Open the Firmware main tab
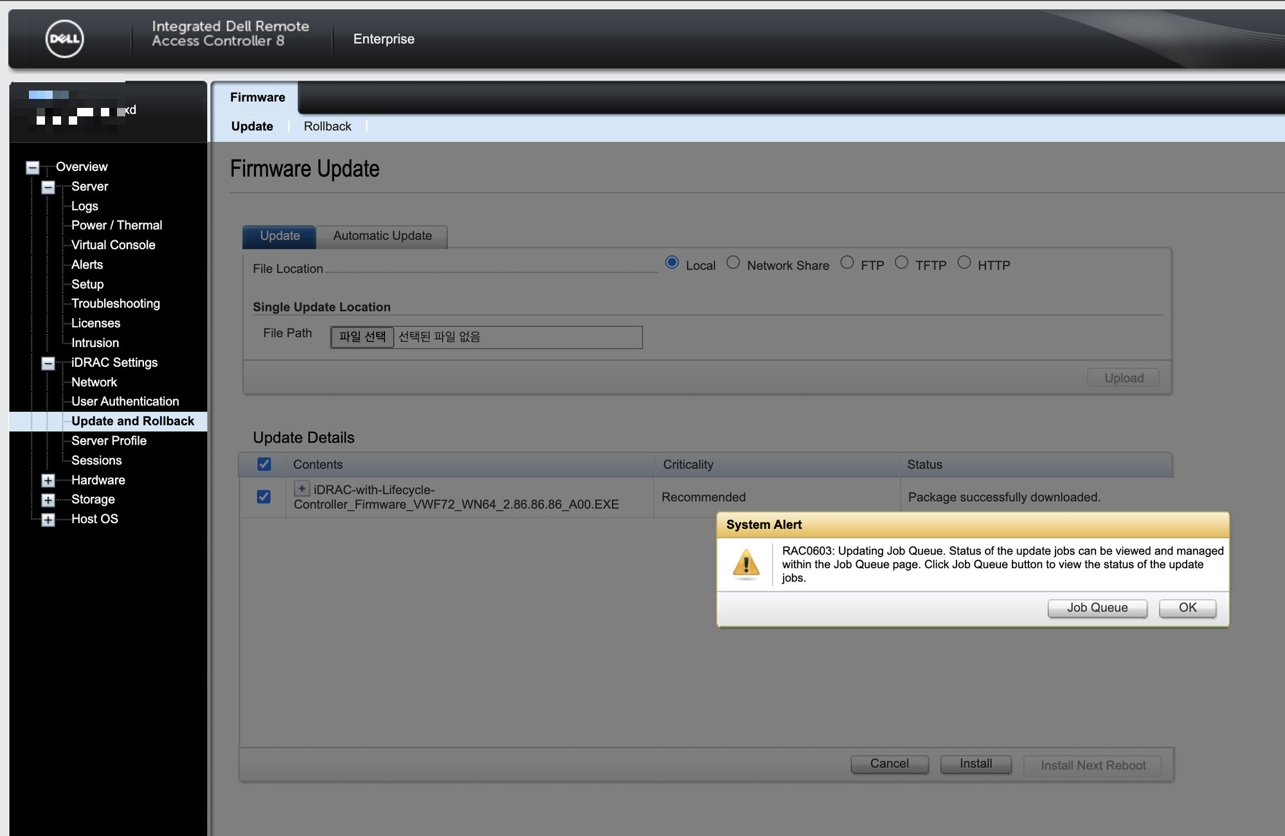 pos(258,97)
